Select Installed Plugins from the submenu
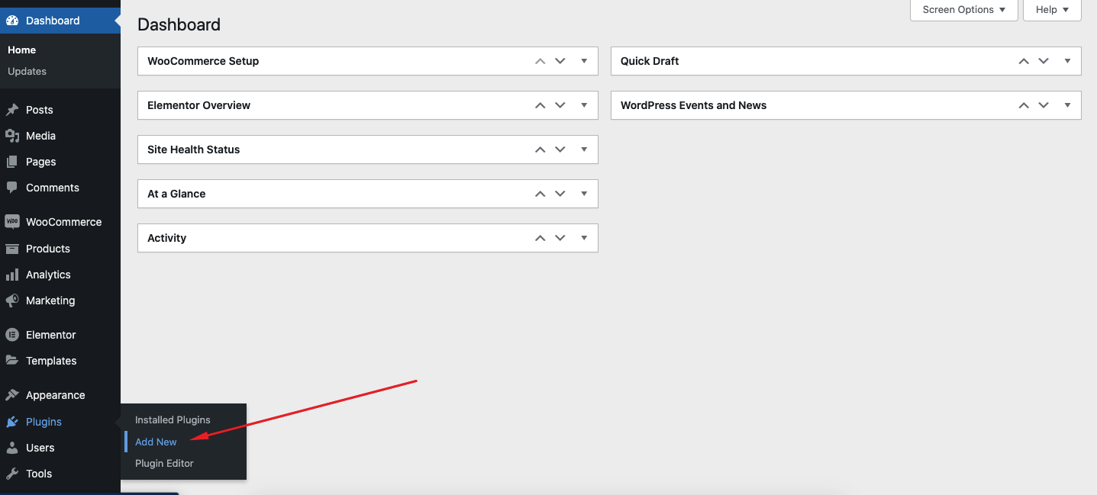This screenshot has width=1097, height=495. coord(172,419)
